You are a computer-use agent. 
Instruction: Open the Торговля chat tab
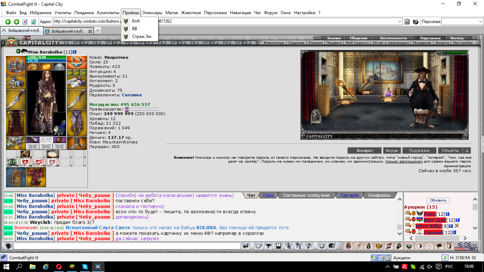(349, 195)
